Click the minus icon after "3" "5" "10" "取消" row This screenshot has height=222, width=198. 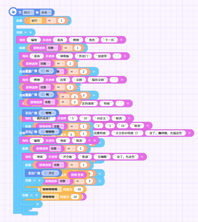[x=148, y=126]
